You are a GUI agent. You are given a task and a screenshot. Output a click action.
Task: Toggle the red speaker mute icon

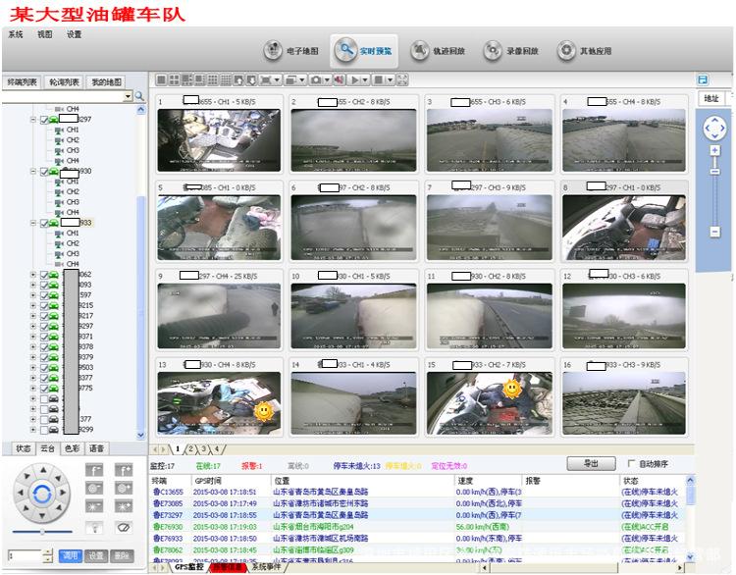point(339,79)
